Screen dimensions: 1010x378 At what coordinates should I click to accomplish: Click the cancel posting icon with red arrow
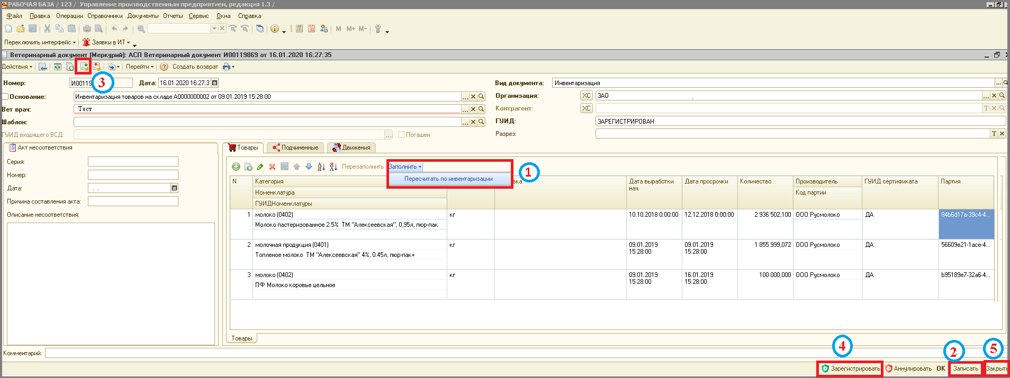(96, 67)
